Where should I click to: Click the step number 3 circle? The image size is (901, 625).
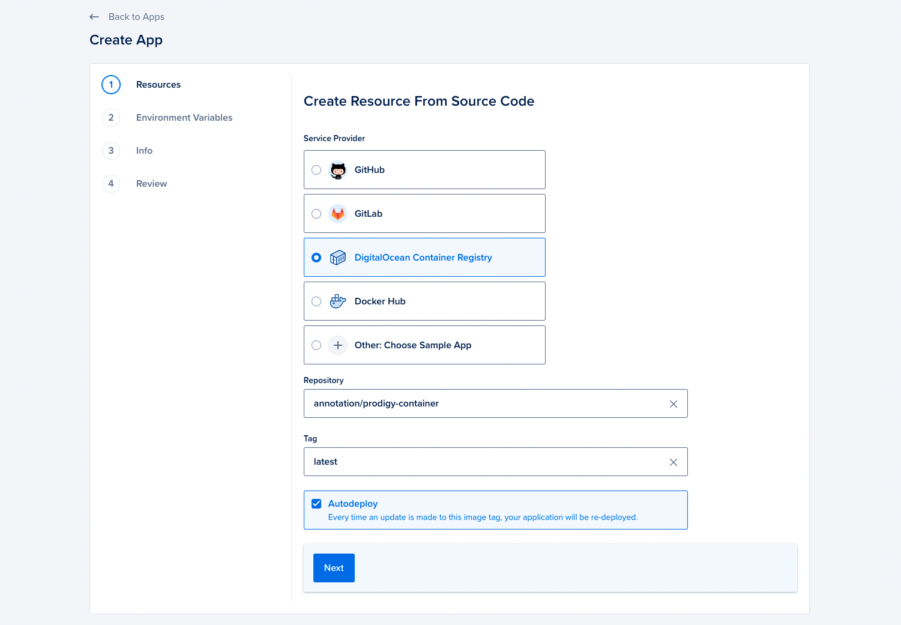[111, 151]
